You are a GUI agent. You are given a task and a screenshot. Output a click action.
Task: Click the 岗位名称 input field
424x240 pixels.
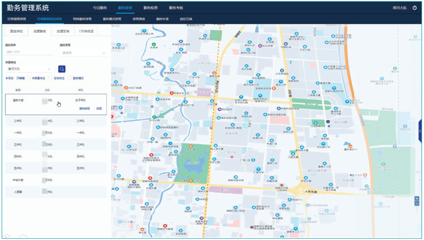[29, 52]
